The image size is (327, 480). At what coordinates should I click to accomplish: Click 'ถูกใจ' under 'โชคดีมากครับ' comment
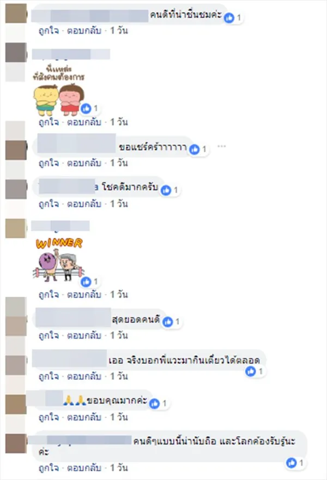click(x=49, y=203)
